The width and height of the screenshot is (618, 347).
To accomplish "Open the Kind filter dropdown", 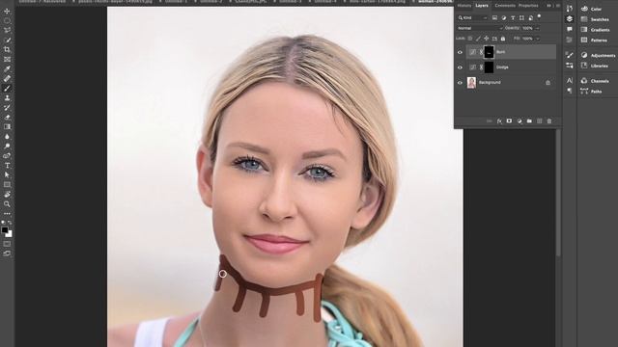I will [x=472, y=17].
